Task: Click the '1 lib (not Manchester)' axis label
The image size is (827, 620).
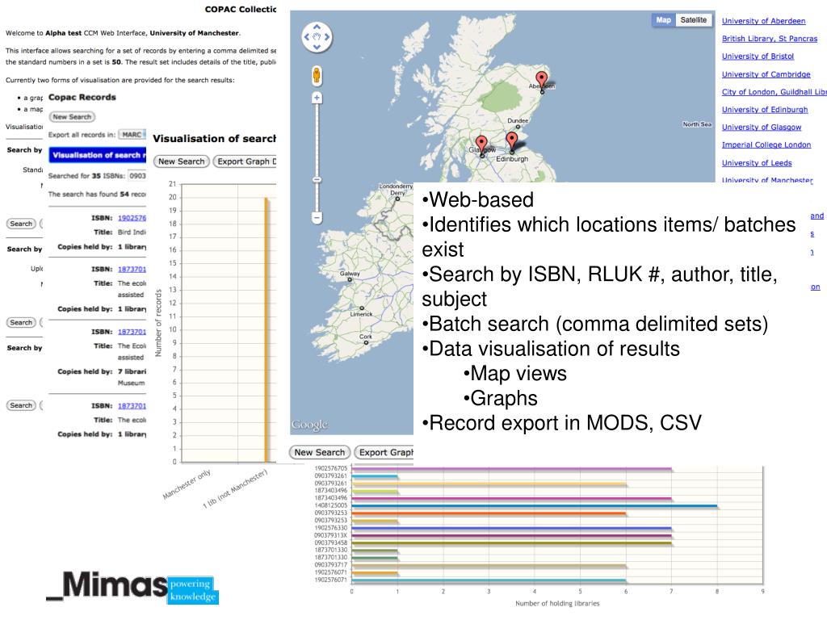Action: tap(235, 488)
